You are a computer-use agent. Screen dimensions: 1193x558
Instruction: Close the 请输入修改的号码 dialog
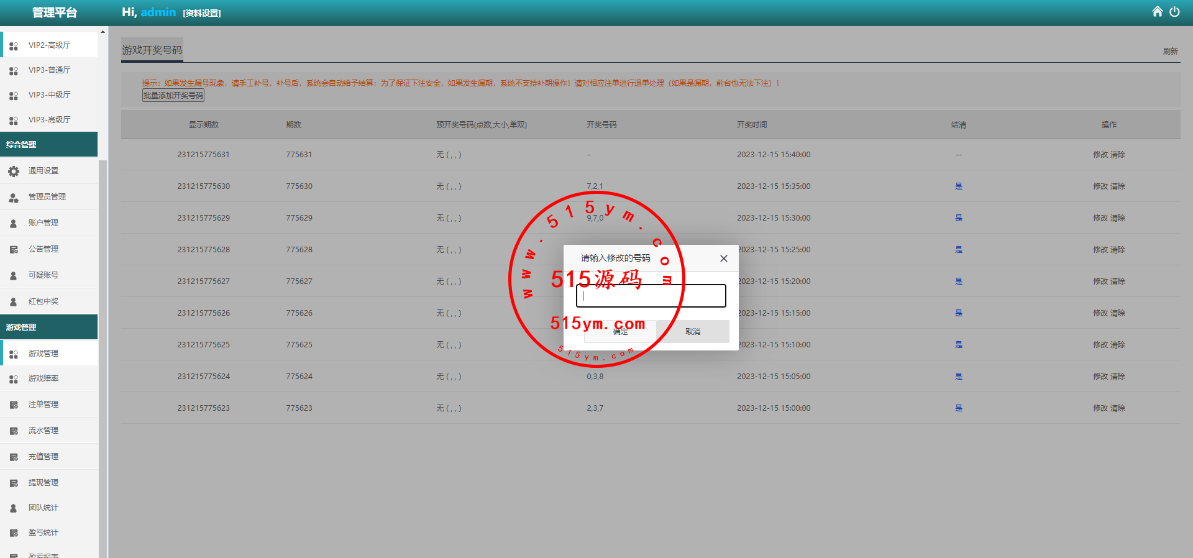point(723,258)
